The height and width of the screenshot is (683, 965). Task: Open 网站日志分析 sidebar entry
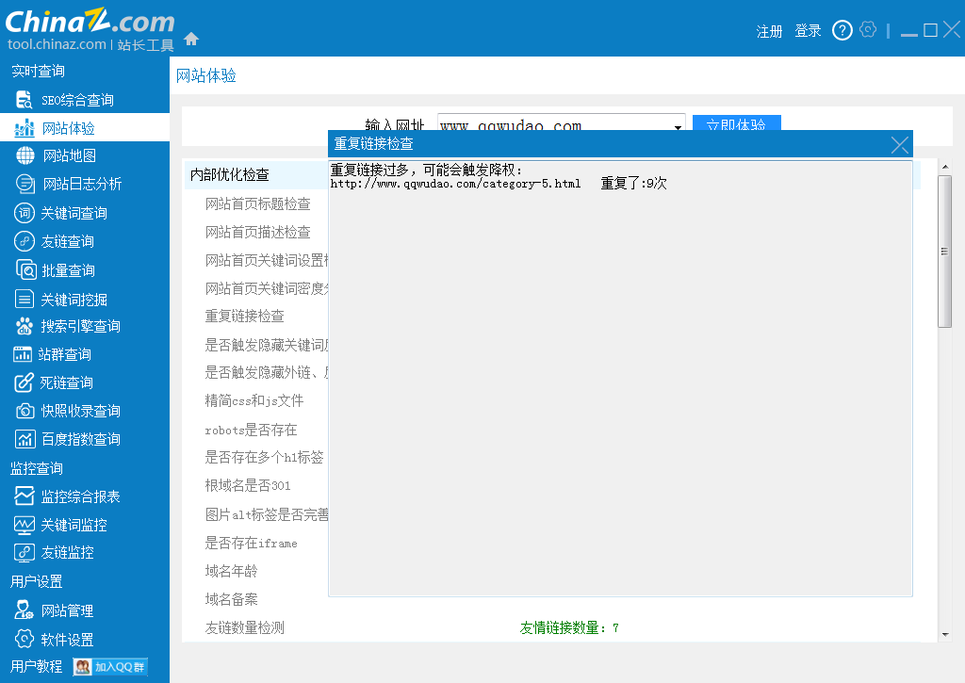tap(81, 184)
